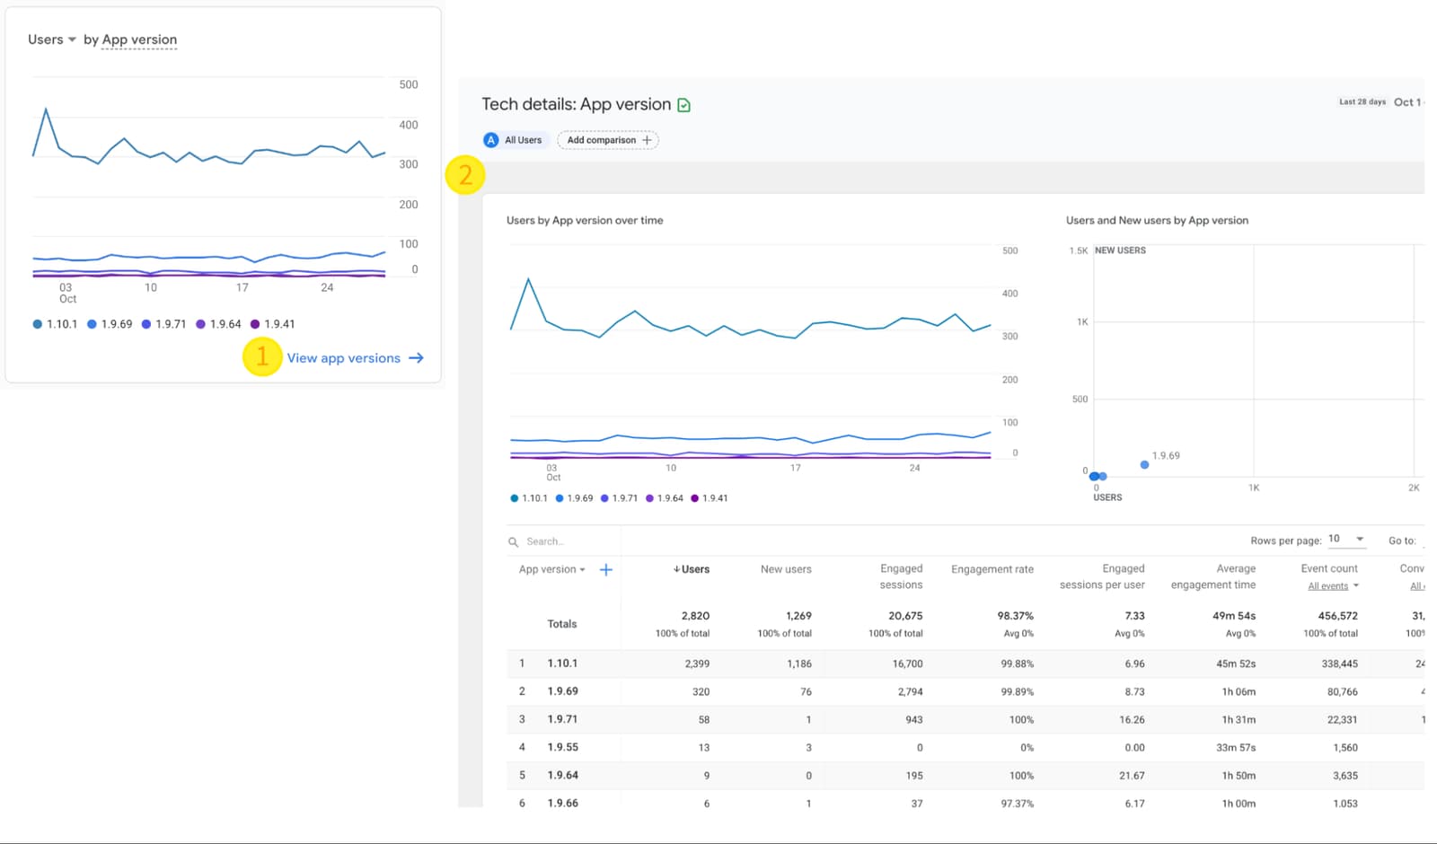Select the 1.9.71 table row
The height and width of the screenshot is (844, 1437).
point(965,719)
